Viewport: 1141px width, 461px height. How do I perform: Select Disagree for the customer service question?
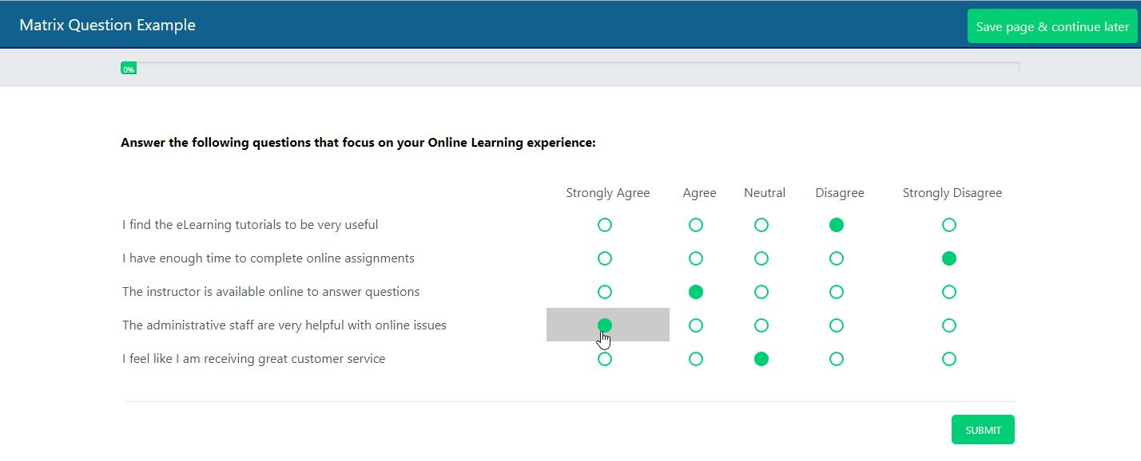(x=837, y=358)
